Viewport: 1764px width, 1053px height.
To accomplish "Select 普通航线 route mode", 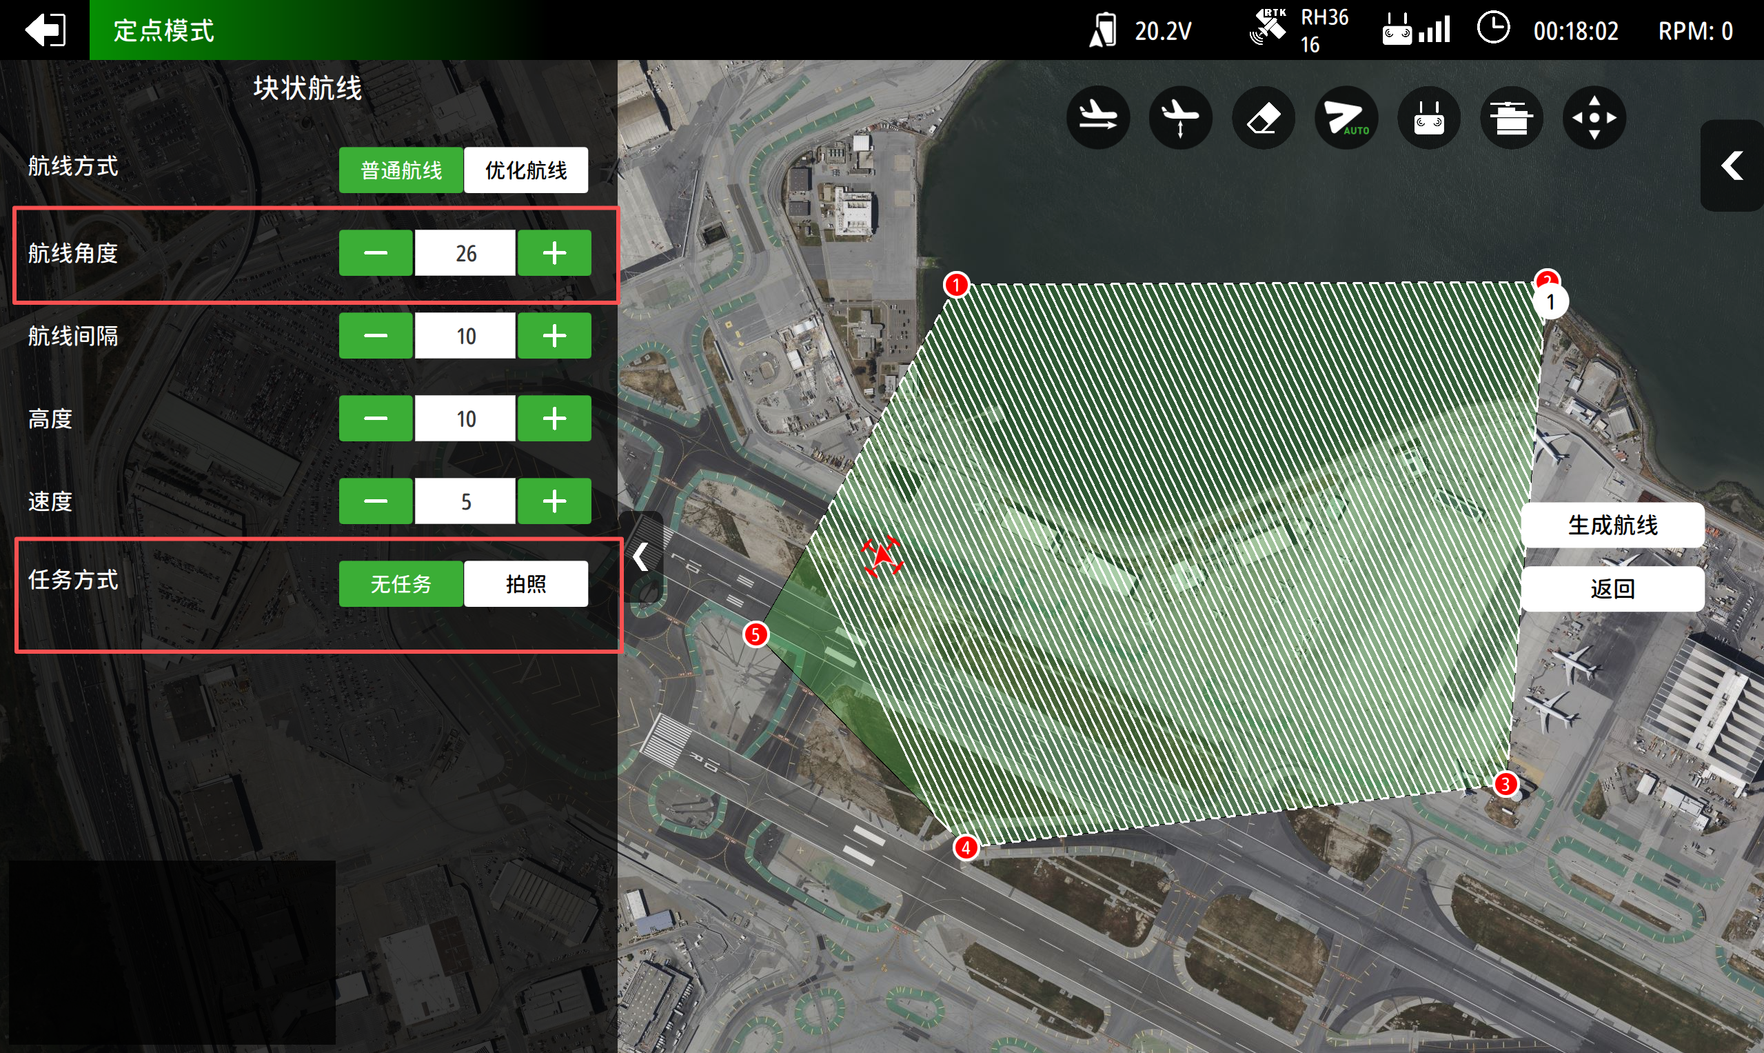I will coord(401,170).
